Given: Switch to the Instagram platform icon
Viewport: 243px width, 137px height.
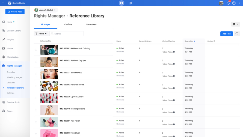Looking at the screenshot, I should click(130, 3).
